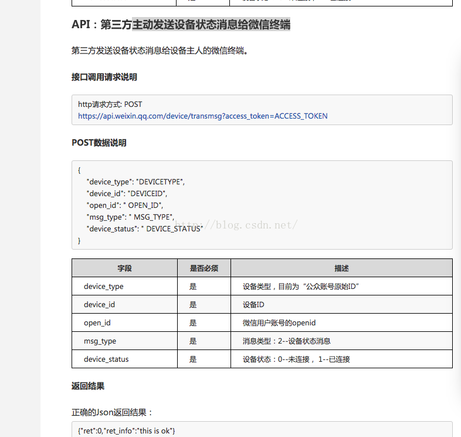Screen dimensions: 461x437
Task: Click the device_status cell in the table
Action: click(x=125, y=359)
